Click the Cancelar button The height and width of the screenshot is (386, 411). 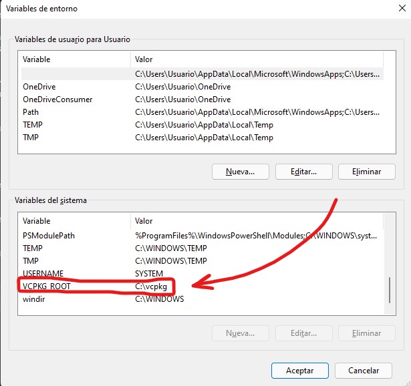click(364, 370)
